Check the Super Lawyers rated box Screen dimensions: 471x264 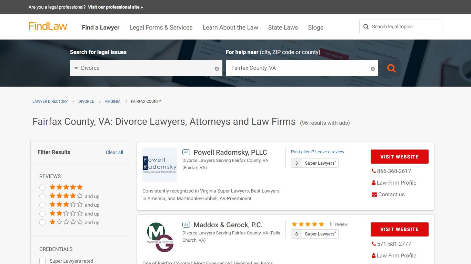42,261
